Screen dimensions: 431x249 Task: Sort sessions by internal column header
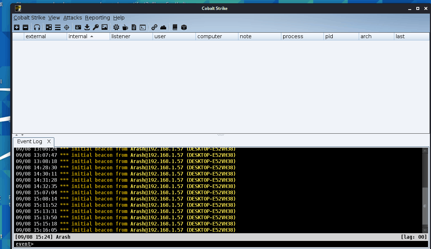pos(88,36)
